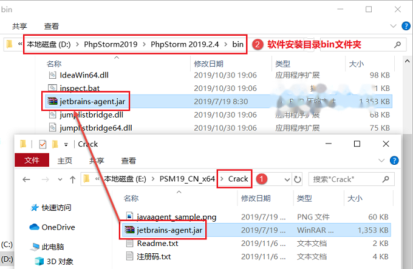413x269 pixels.
Task: Select PhpStorm2019 in the bin address path
Action: 111,44
